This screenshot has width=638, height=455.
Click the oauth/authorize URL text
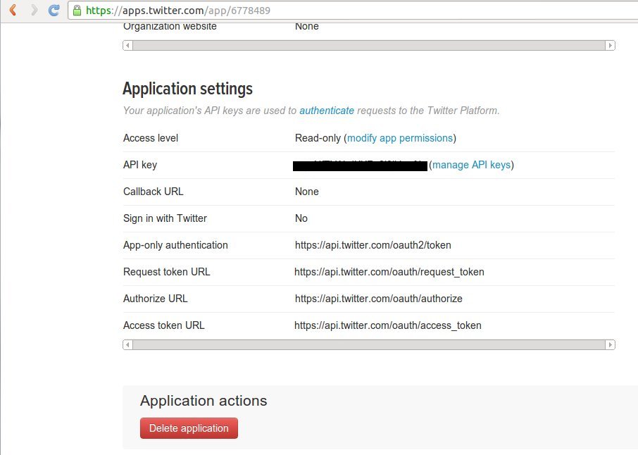click(379, 299)
